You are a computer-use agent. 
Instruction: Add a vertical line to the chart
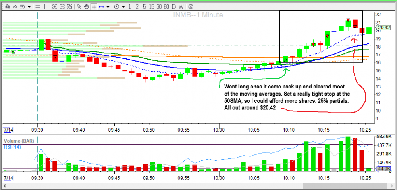(x=45, y=7)
